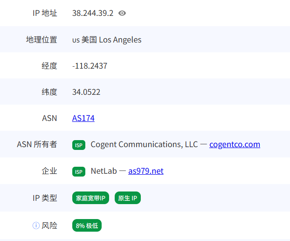The width and height of the screenshot is (290, 241).
Task: Click the 8% 极低 risk badge
Action: click(87, 226)
